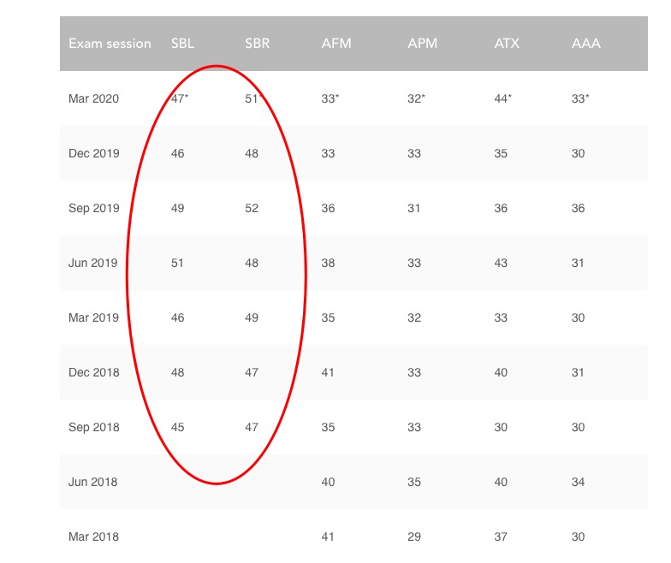Select the Mar 2020 row label

(93, 99)
